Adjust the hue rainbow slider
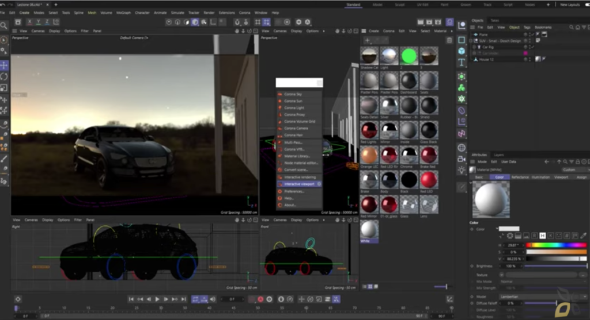Viewport: 590px width, 320px height. (x=556, y=245)
